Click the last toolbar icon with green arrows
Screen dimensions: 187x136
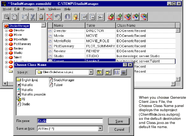click(x=144, y=17)
